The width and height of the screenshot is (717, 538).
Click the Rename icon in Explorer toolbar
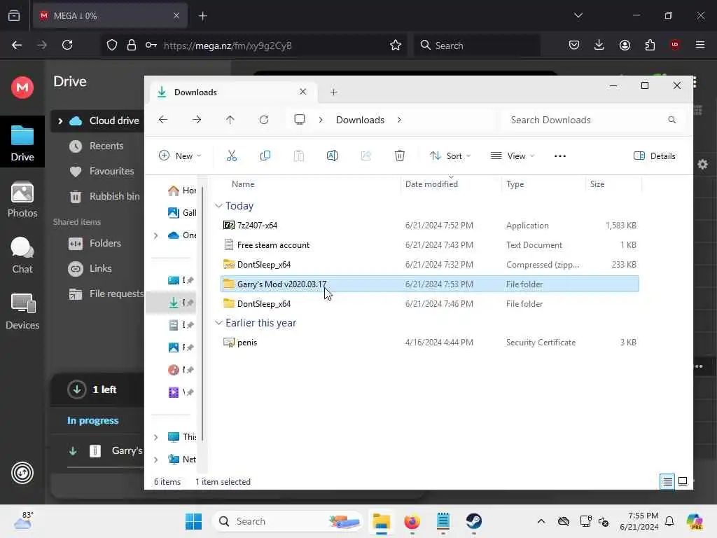tap(333, 156)
